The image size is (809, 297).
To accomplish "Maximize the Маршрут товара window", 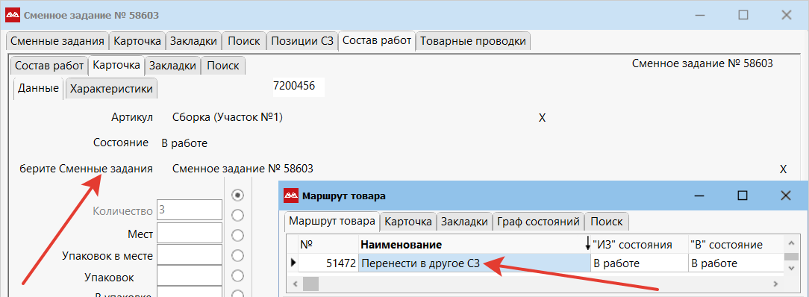I will click(743, 196).
